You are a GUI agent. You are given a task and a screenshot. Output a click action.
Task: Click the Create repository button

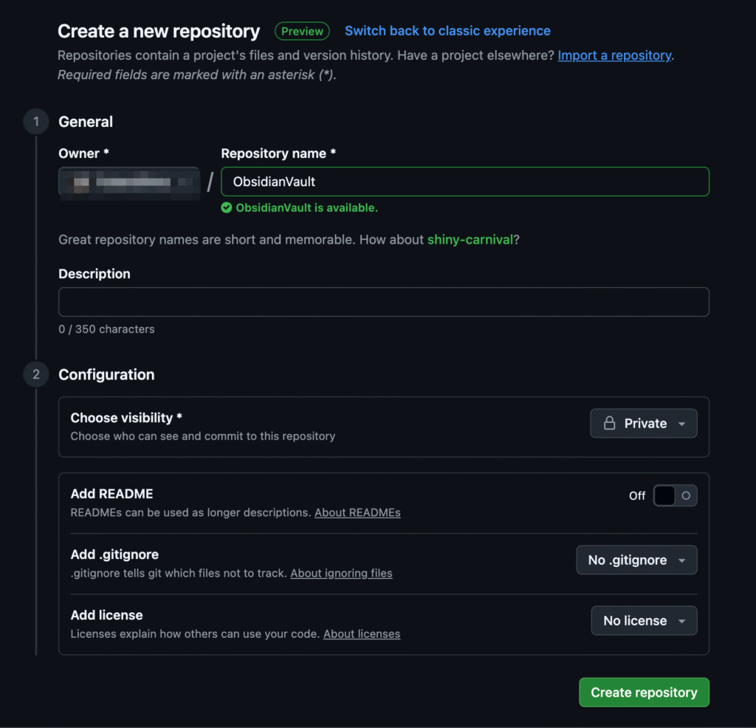coord(644,693)
